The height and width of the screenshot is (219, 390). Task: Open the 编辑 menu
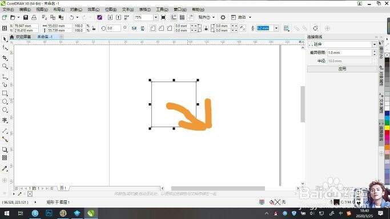(25, 10)
